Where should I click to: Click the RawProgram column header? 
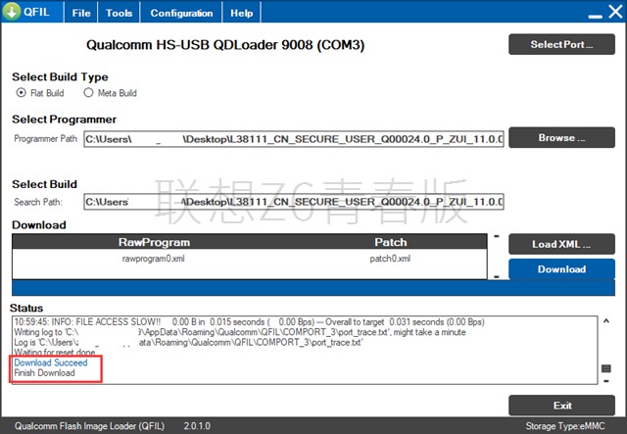tap(155, 242)
